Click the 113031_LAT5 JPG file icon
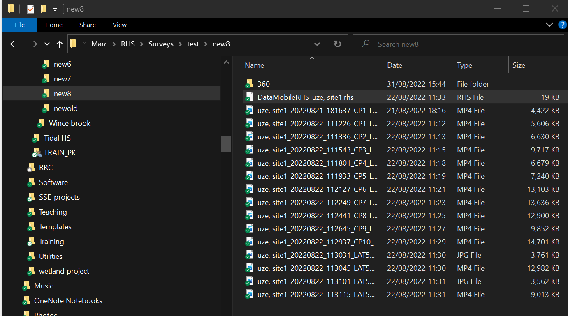 point(249,255)
